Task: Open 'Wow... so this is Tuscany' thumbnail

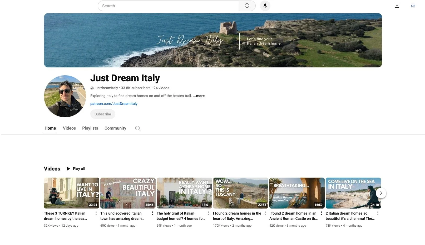Action: point(241,193)
